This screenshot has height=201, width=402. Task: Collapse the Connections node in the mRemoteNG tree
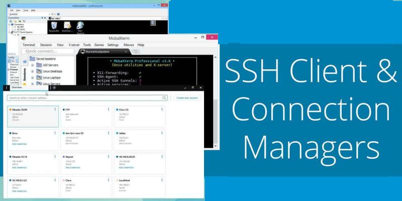point(9,24)
